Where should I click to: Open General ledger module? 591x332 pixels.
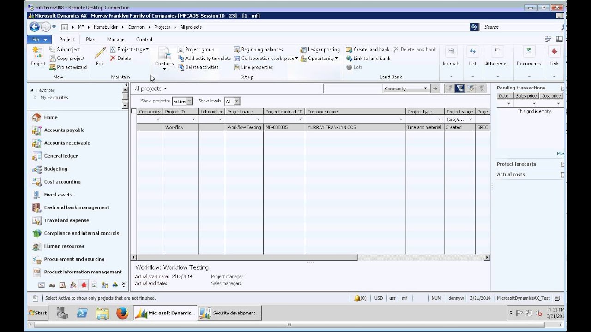coord(61,156)
